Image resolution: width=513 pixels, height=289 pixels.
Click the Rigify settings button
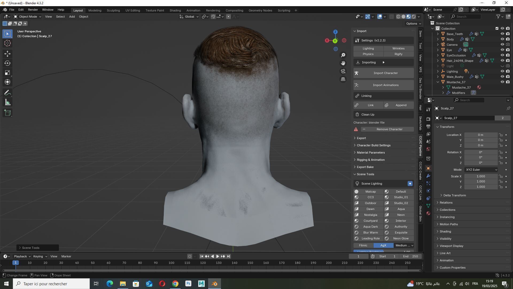399,54
